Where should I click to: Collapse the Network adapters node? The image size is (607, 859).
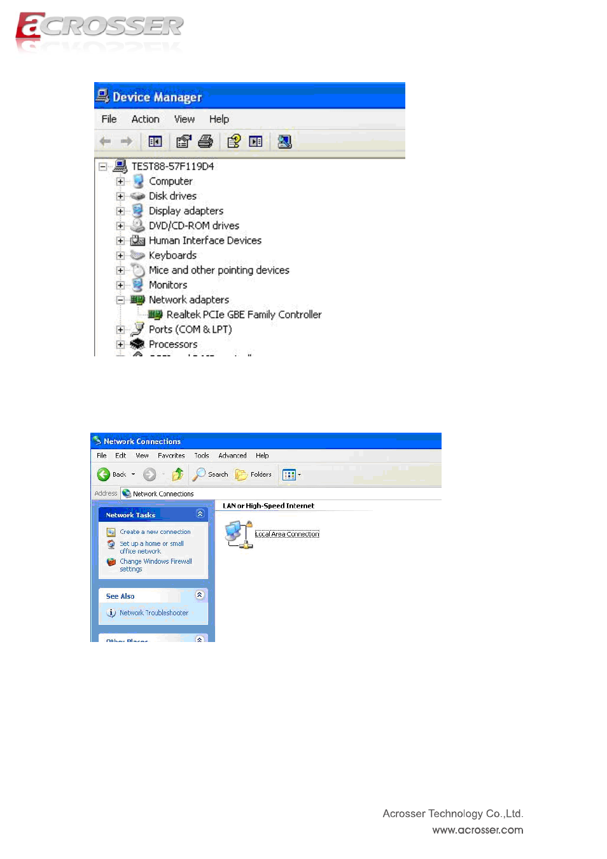pyautogui.click(x=120, y=300)
